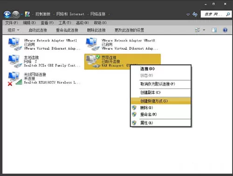Click the magnifier search icon
The width and height of the screenshot is (233, 176).
[x=228, y=14]
